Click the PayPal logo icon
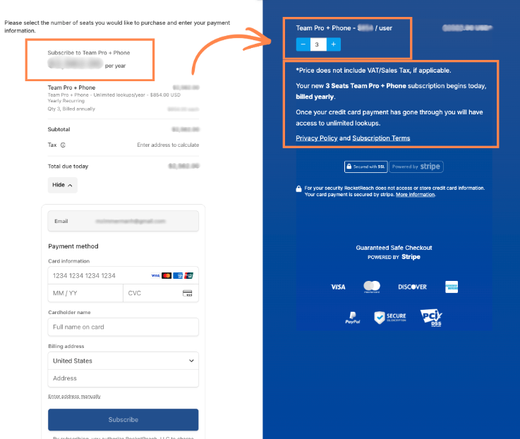This screenshot has width=520, height=439. click(353, 318)
